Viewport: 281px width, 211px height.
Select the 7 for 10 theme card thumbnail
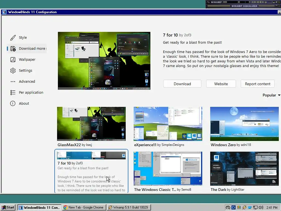point(91,156)
